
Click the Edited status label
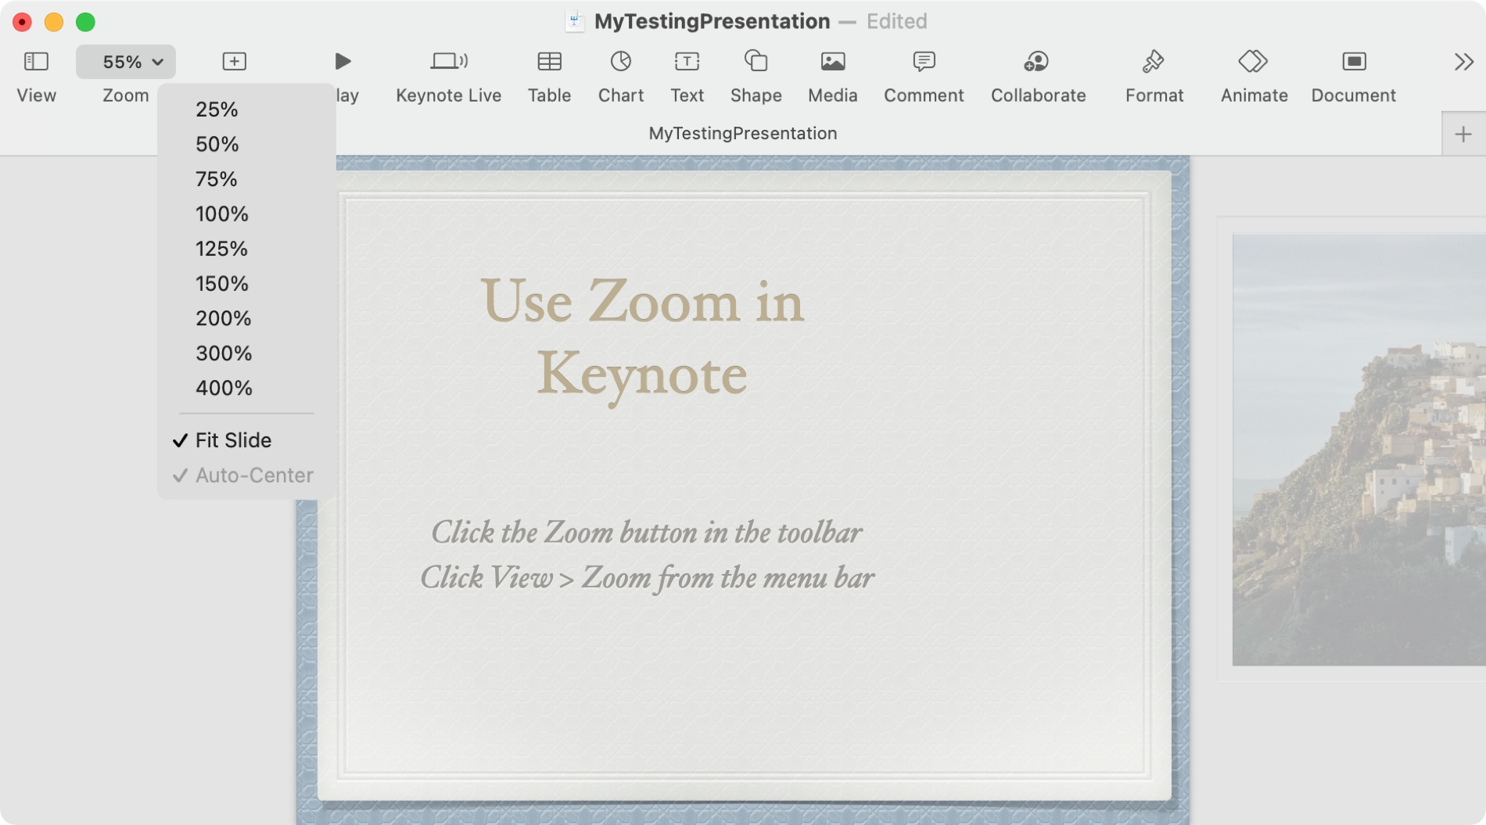[x=896, y=21]
